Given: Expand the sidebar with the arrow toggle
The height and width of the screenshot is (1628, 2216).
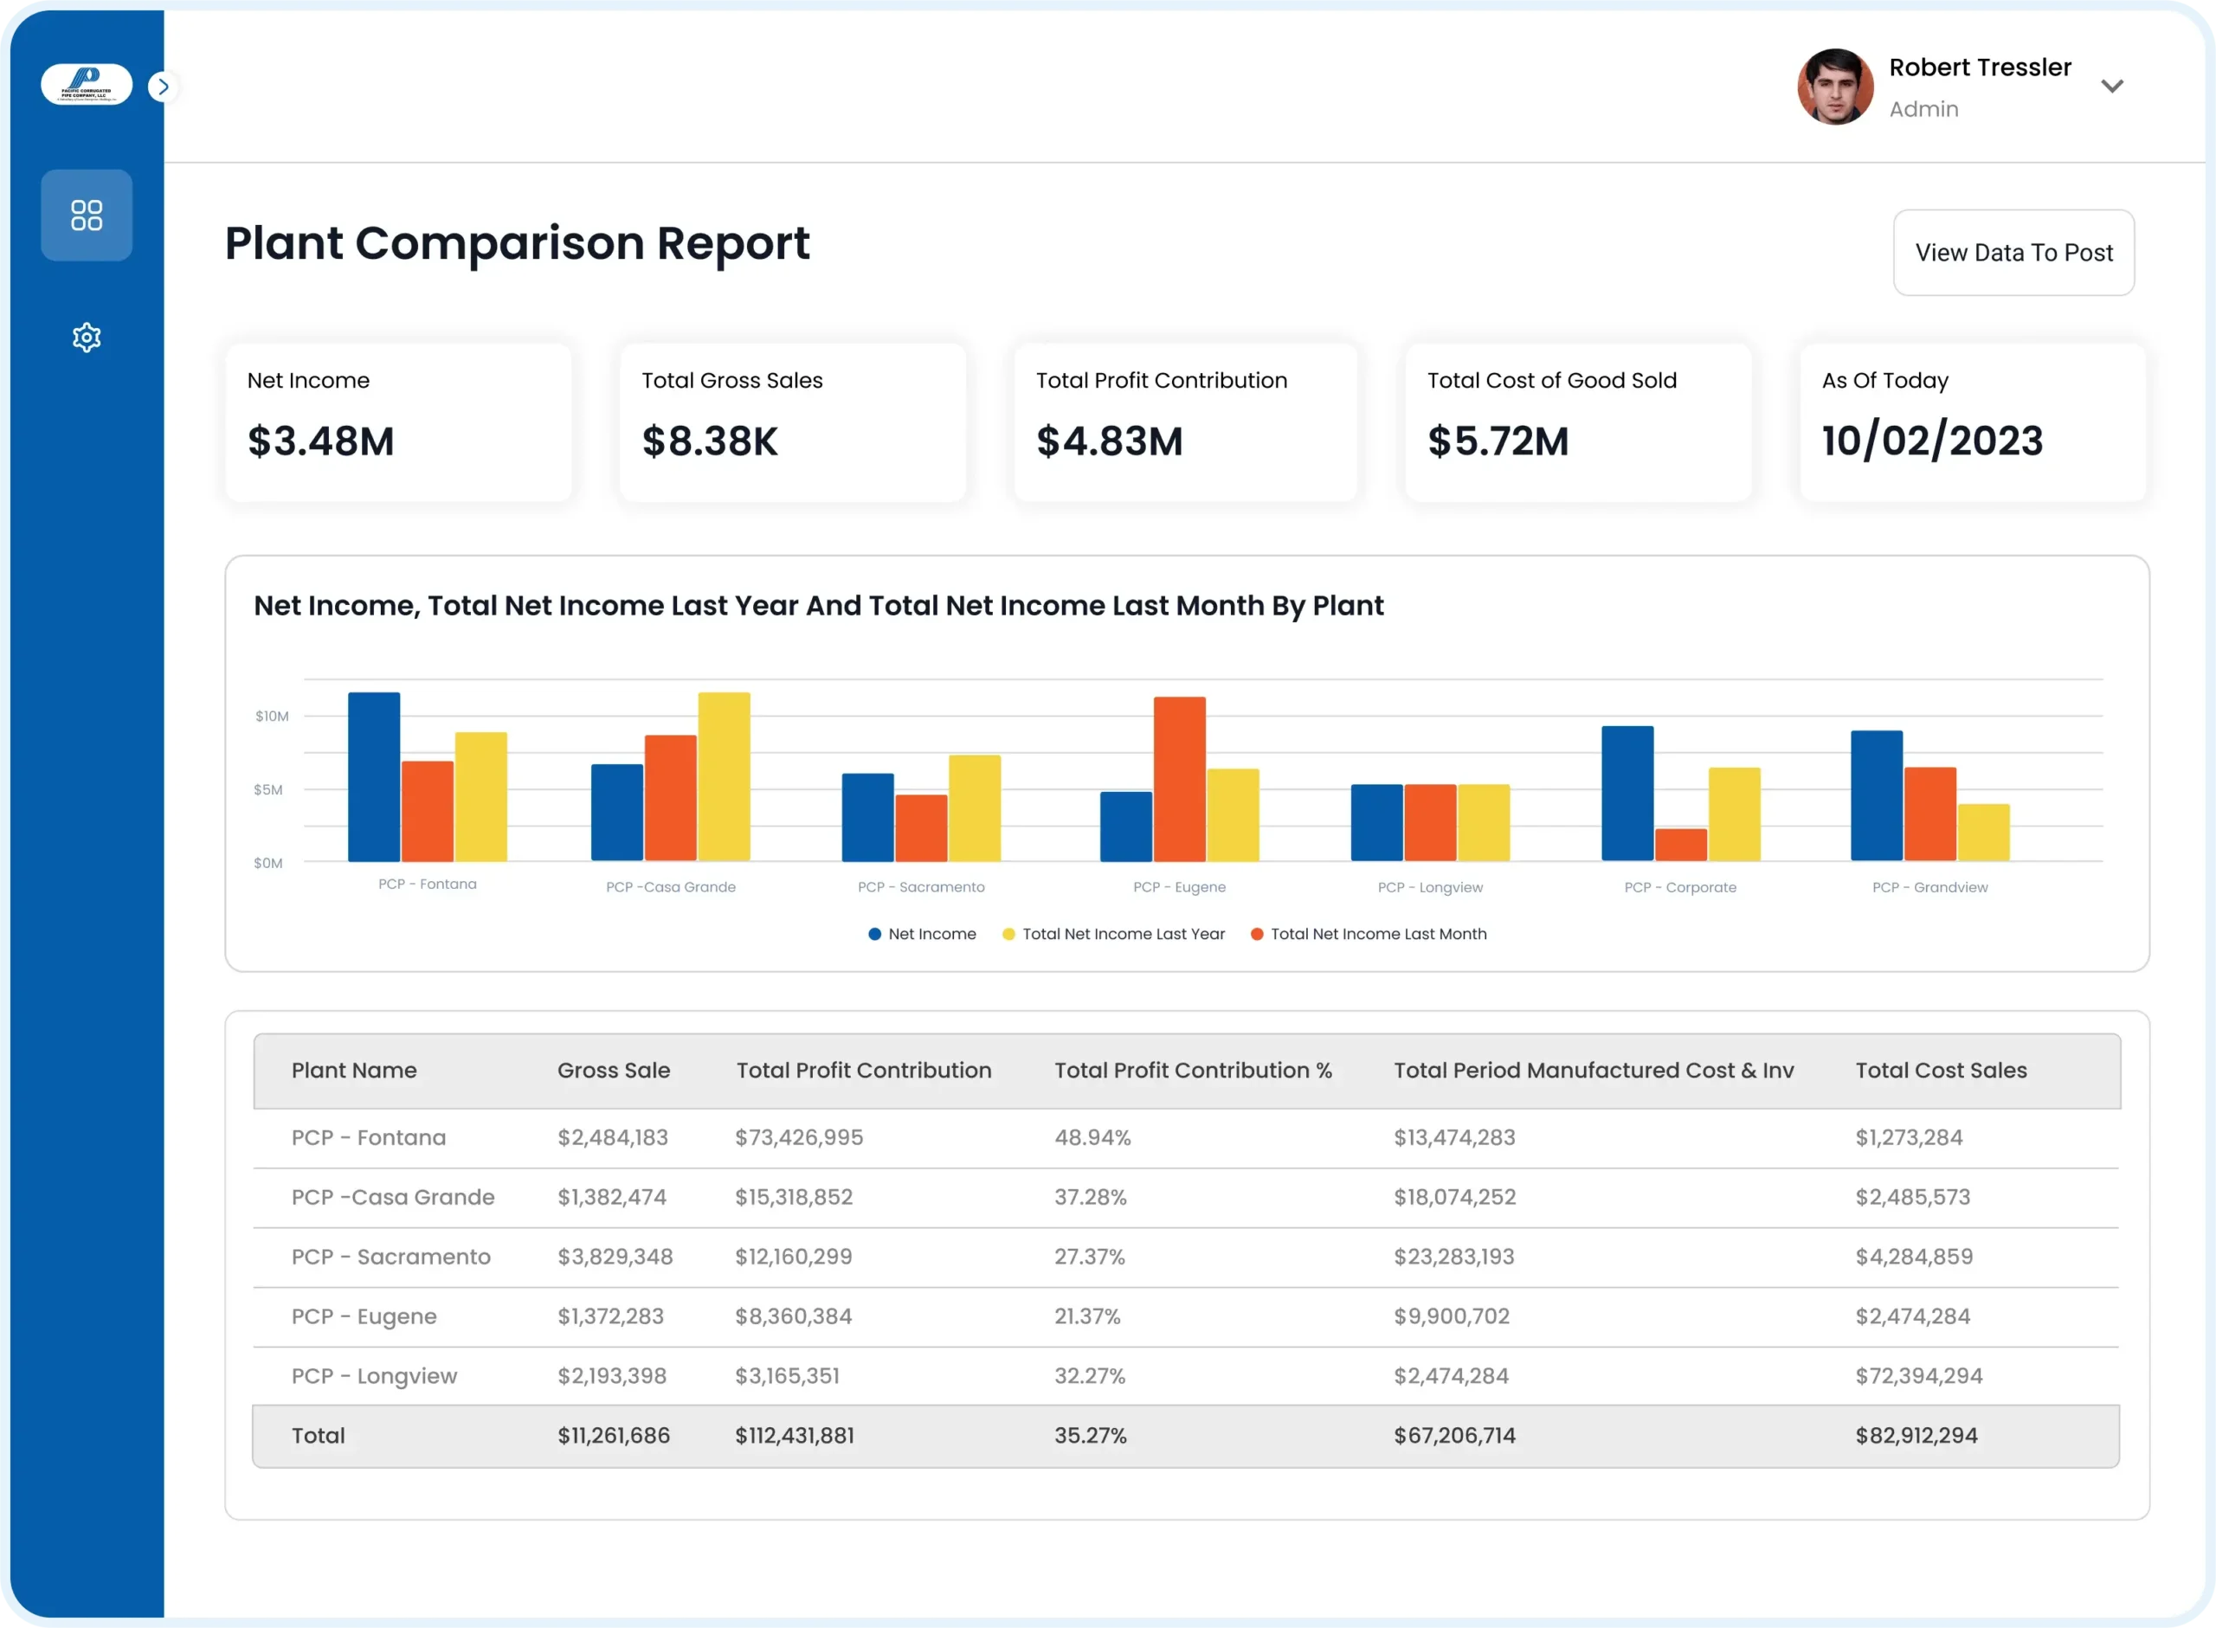Looking at the screenshot, I should 164,87.
